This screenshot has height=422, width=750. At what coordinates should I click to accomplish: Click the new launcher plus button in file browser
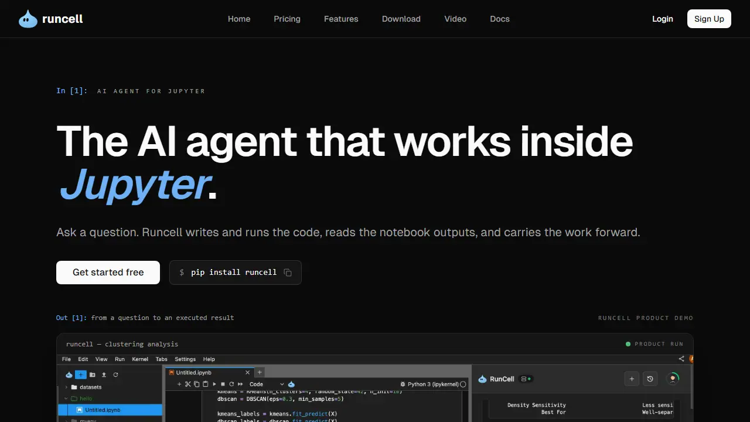(81, 375)
